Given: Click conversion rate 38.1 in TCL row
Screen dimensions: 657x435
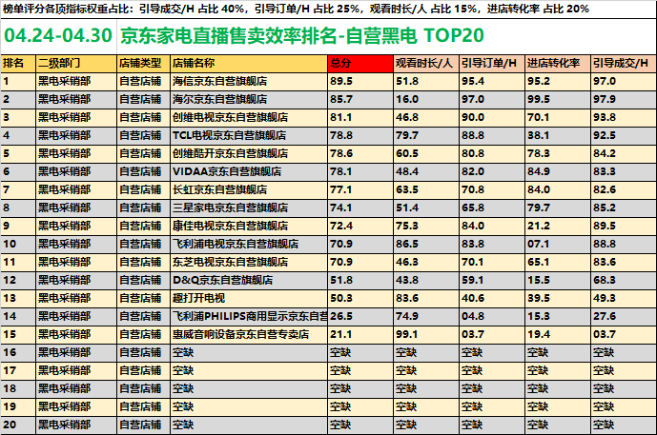Looking at the screenshot, I should coord(558,135).
